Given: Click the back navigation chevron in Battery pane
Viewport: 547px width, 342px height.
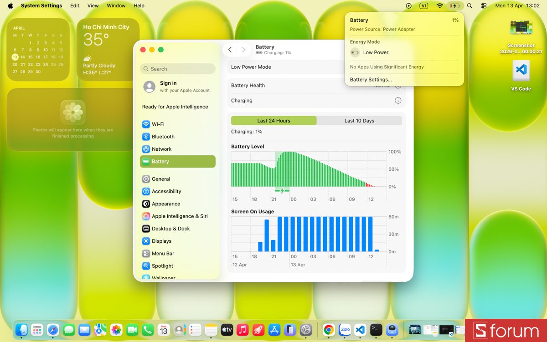Looking at the screenshot, I should 230,49.
